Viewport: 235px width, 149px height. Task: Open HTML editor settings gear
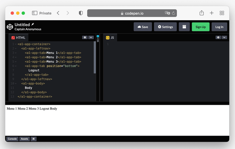(85, 37)
